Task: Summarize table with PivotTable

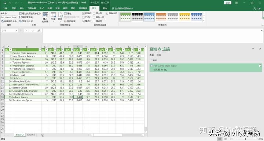Action: point(30,14)
